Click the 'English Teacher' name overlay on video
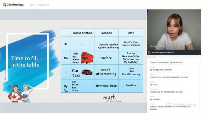 click(157, 46)
